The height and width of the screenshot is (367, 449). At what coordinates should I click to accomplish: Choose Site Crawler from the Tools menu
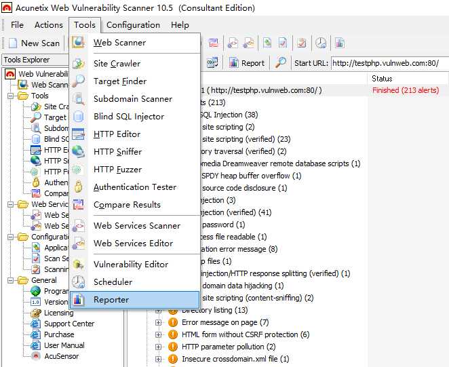134,64
